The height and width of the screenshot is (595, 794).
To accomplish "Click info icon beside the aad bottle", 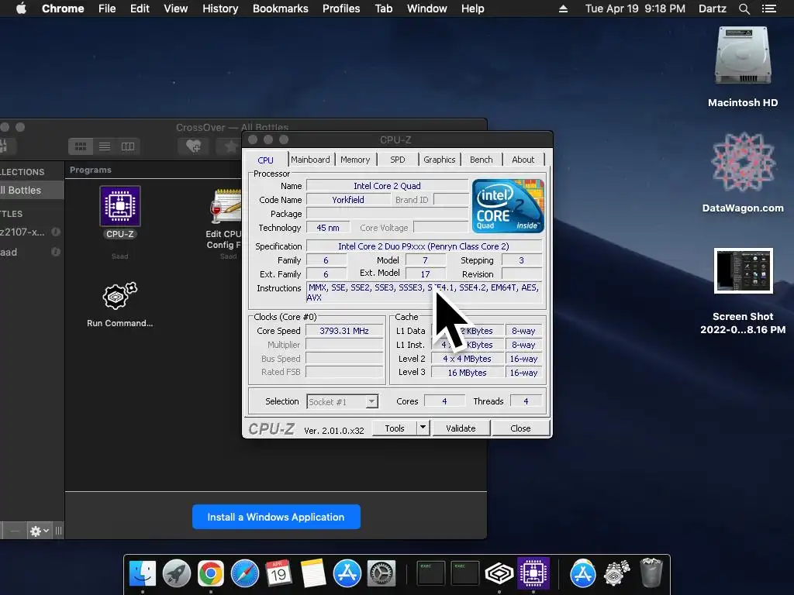I will (56, 252).
